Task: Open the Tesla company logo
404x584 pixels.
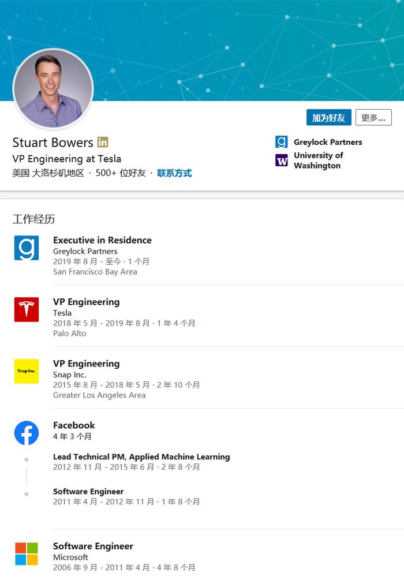Action: [x=27, y=309]
